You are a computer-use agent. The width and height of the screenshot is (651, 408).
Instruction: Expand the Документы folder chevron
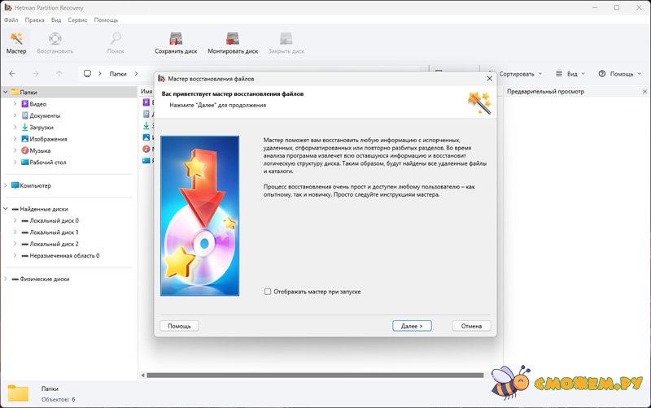[15, 115]
